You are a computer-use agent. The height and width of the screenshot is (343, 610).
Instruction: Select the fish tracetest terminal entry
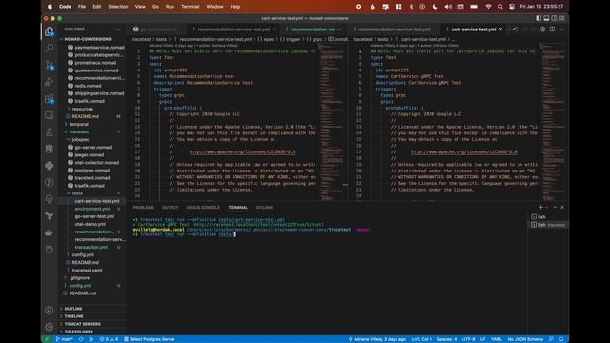pos(548,225)
